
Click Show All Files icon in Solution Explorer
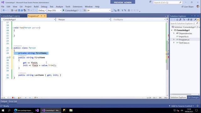[191, 19]
